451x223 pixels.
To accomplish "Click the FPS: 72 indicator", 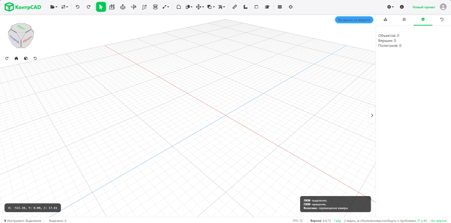I will tap(298, 221).
